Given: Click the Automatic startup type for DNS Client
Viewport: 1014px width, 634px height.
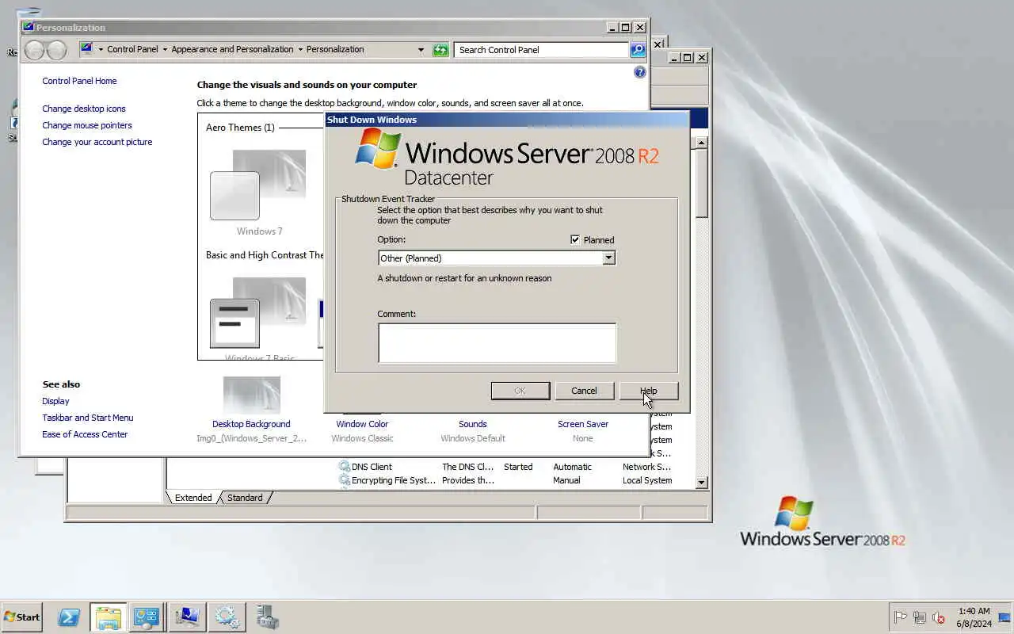Looking at the screenshot, I should pyautogui.click(x=572, y=467).
